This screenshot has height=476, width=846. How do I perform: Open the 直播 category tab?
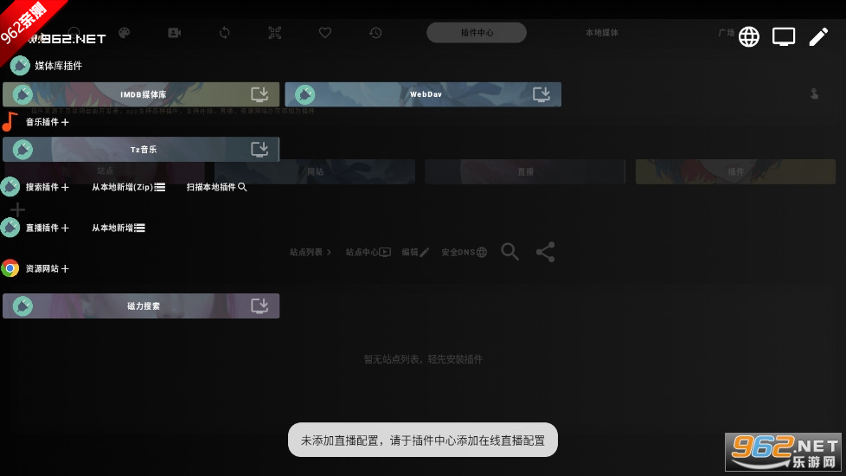point(525,171)
